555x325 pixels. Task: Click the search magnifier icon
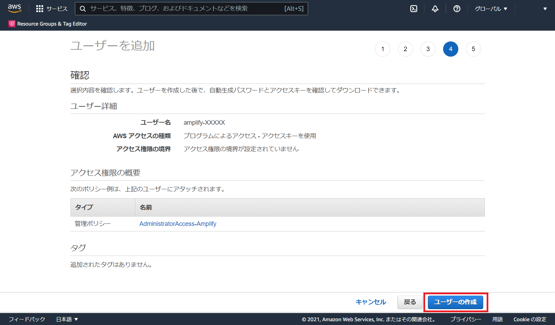tap(83, 9)
